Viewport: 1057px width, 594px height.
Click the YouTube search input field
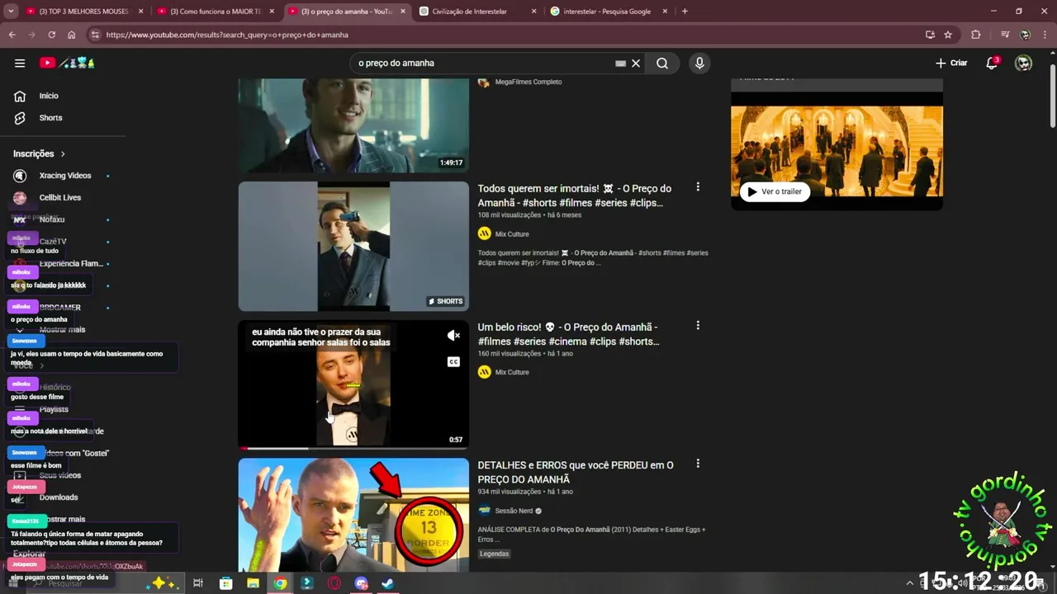483,63
